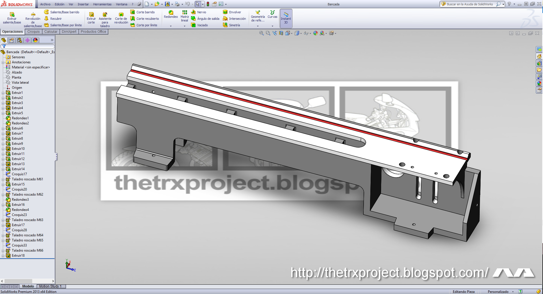Click the Print icon

tap(177, 4)
